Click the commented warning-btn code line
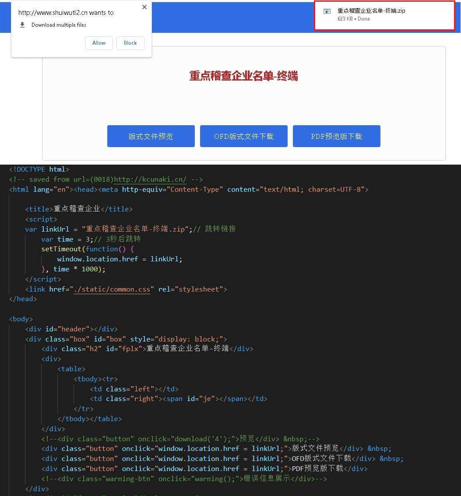The height and width of the screenshot is (496, 461). coord(184,478)
